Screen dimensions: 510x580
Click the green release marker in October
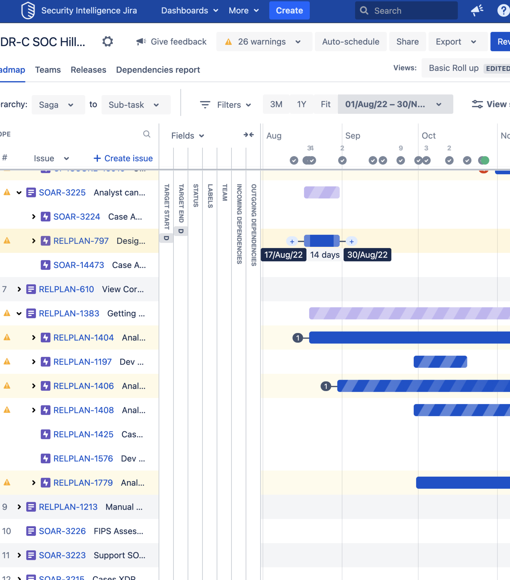(485, 160)
